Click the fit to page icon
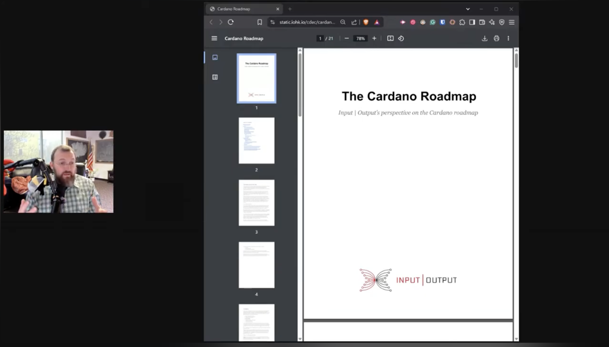The image size is (609, 347). click(390, 38)
